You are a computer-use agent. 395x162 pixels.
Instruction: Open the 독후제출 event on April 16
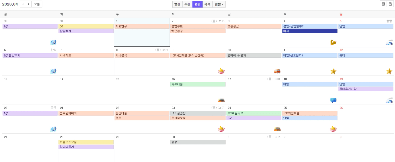pyautogui.click(x=198, y=84)
